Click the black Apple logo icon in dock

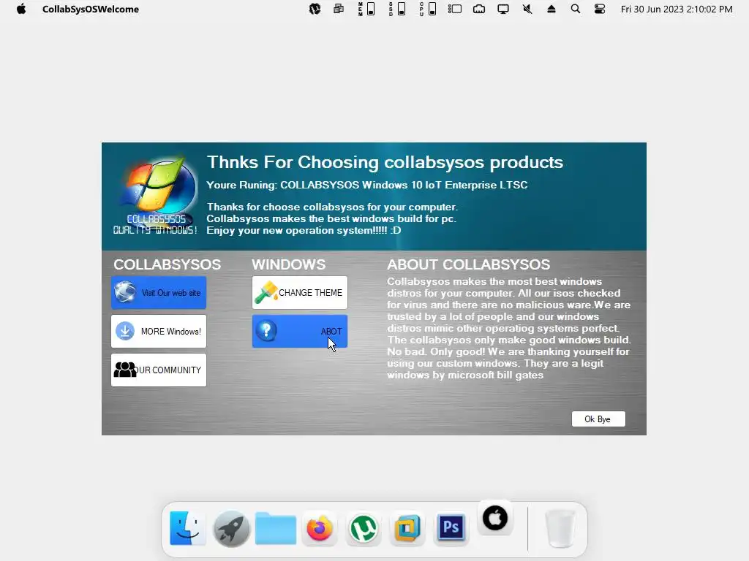click(495, 518)
